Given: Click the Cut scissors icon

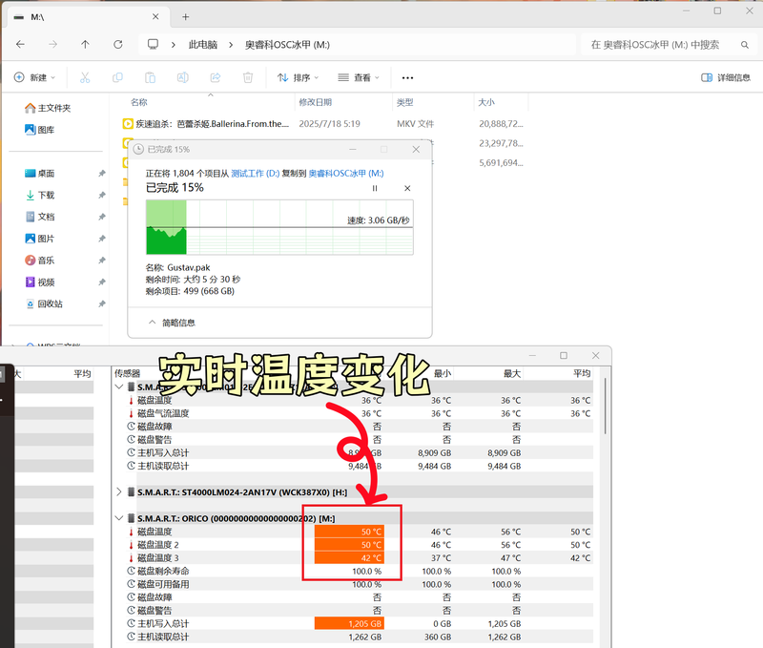Looking at the screenshot, I should tap(85, 77).
